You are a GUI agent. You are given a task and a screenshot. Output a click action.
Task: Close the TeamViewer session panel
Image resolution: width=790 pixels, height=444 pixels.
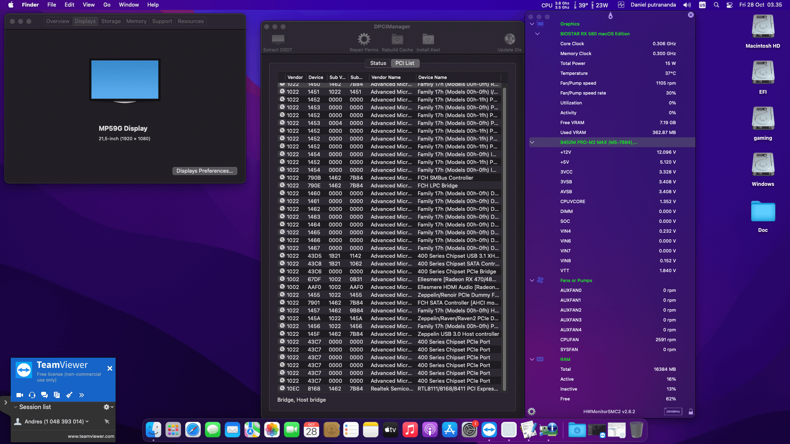(110, 368)
